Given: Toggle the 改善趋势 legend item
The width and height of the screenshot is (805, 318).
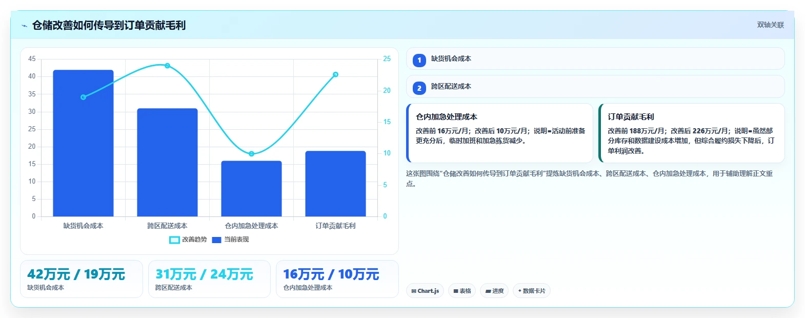Looking at the screenshot, I should pyautogui.click(x=188, y=240).
